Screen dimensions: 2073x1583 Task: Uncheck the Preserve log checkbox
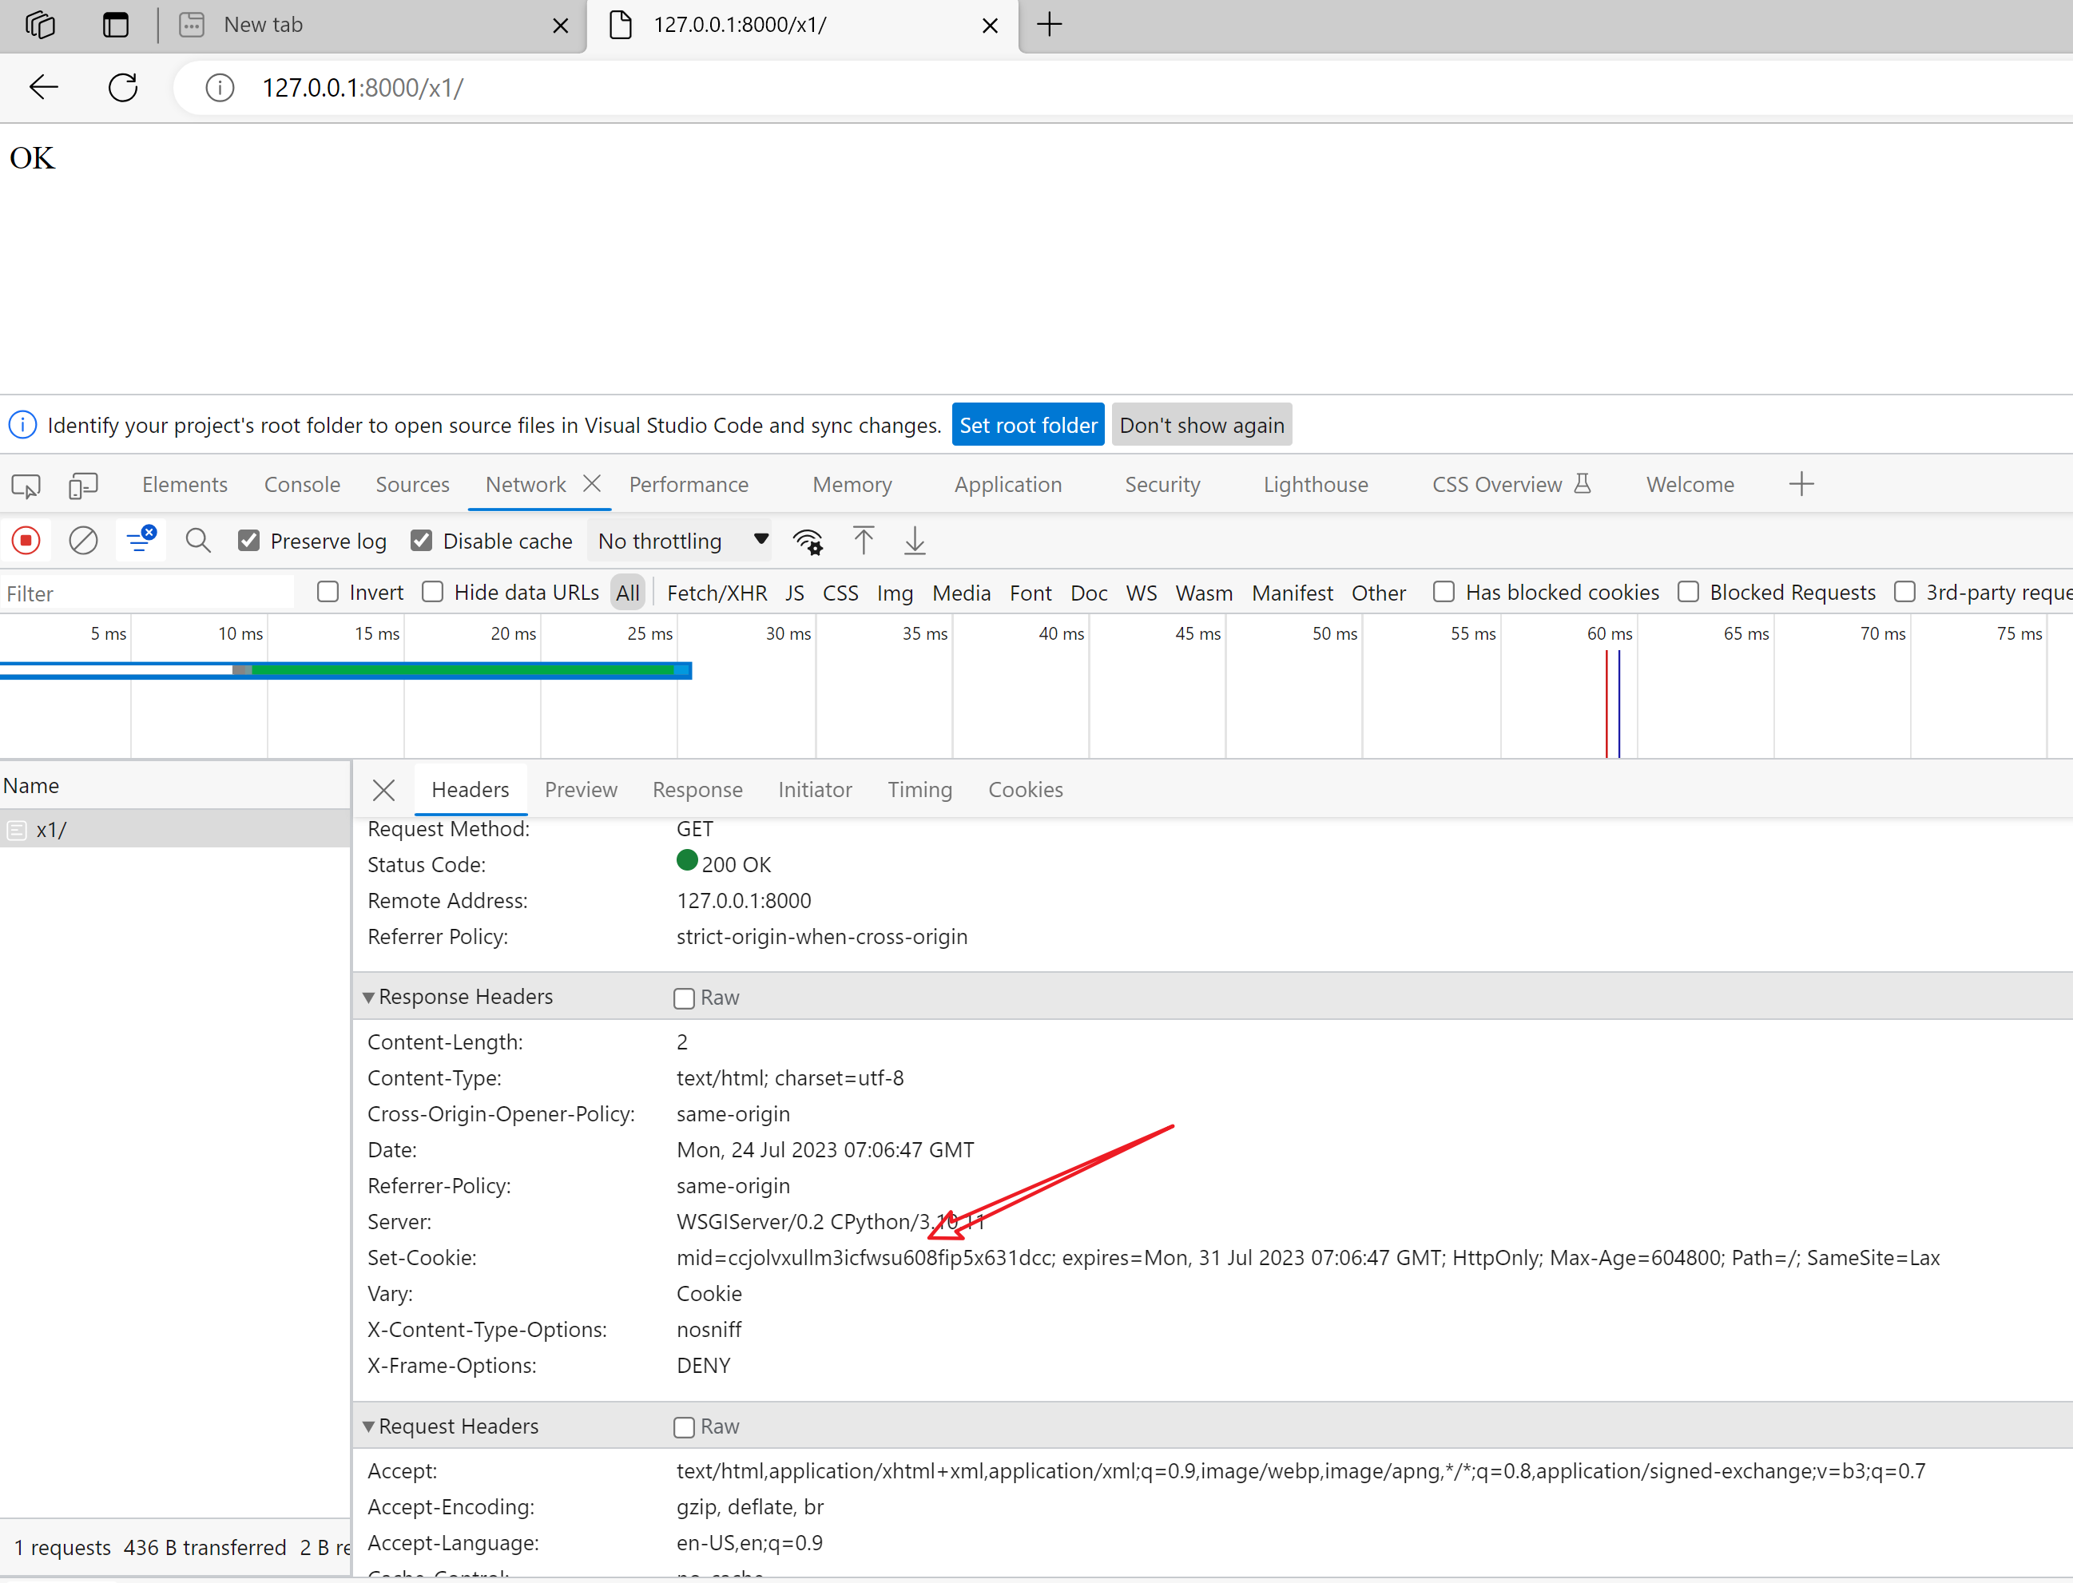tap(248, 541)
